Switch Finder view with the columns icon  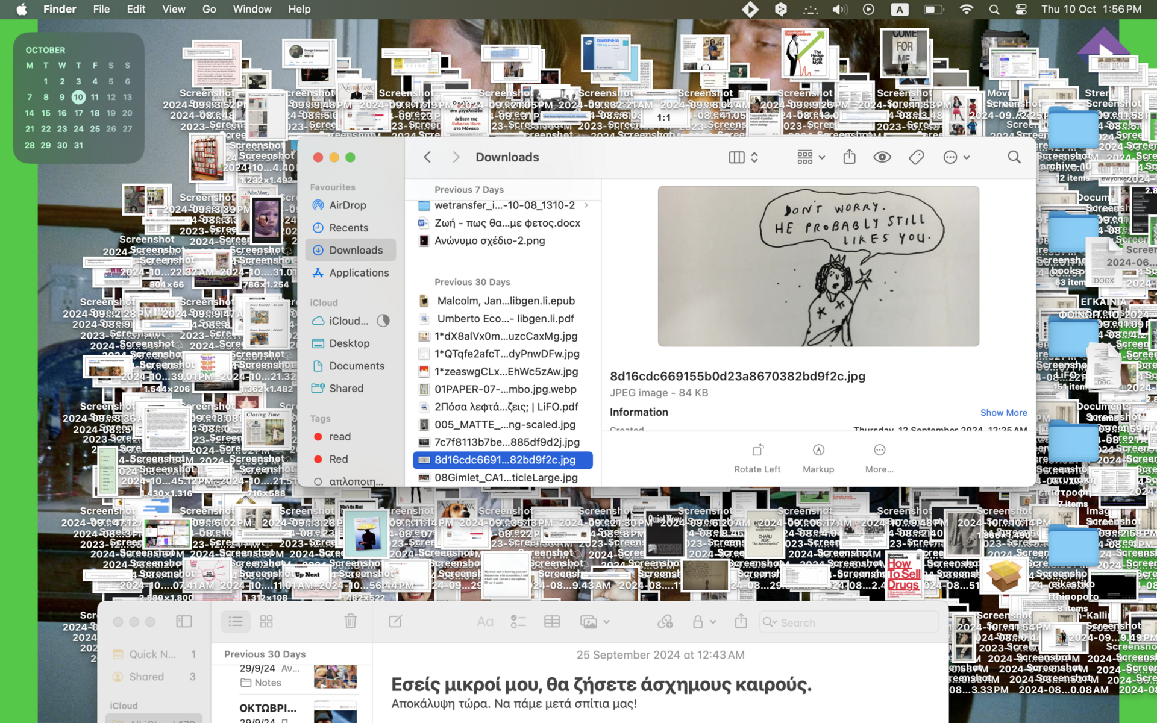[736, 157]
